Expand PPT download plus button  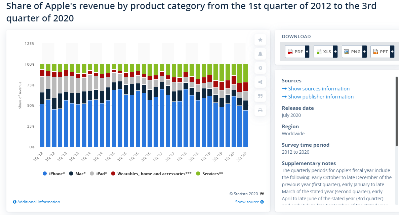tap(392, 52)
